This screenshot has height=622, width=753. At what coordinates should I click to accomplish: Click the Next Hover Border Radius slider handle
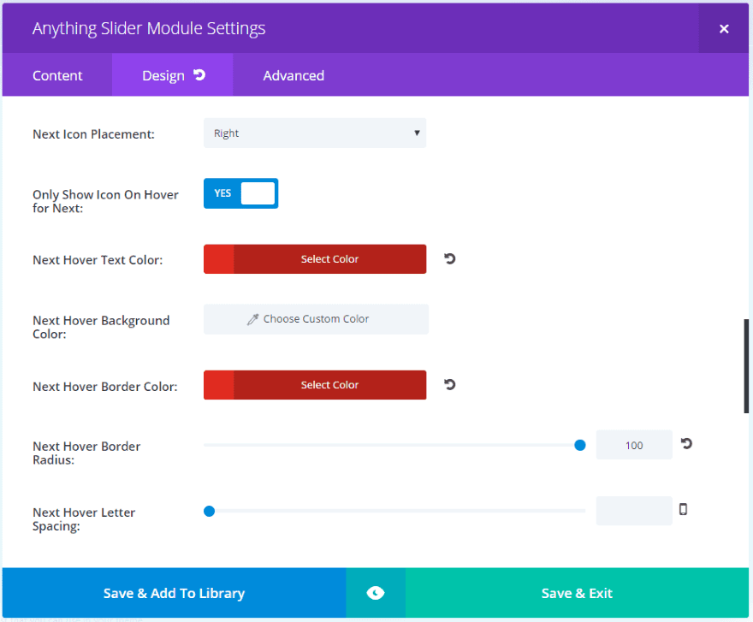point(580,445)
